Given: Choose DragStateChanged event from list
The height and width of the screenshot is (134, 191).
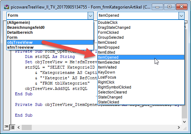Looking at the screenshot, I should click(141, 27).
